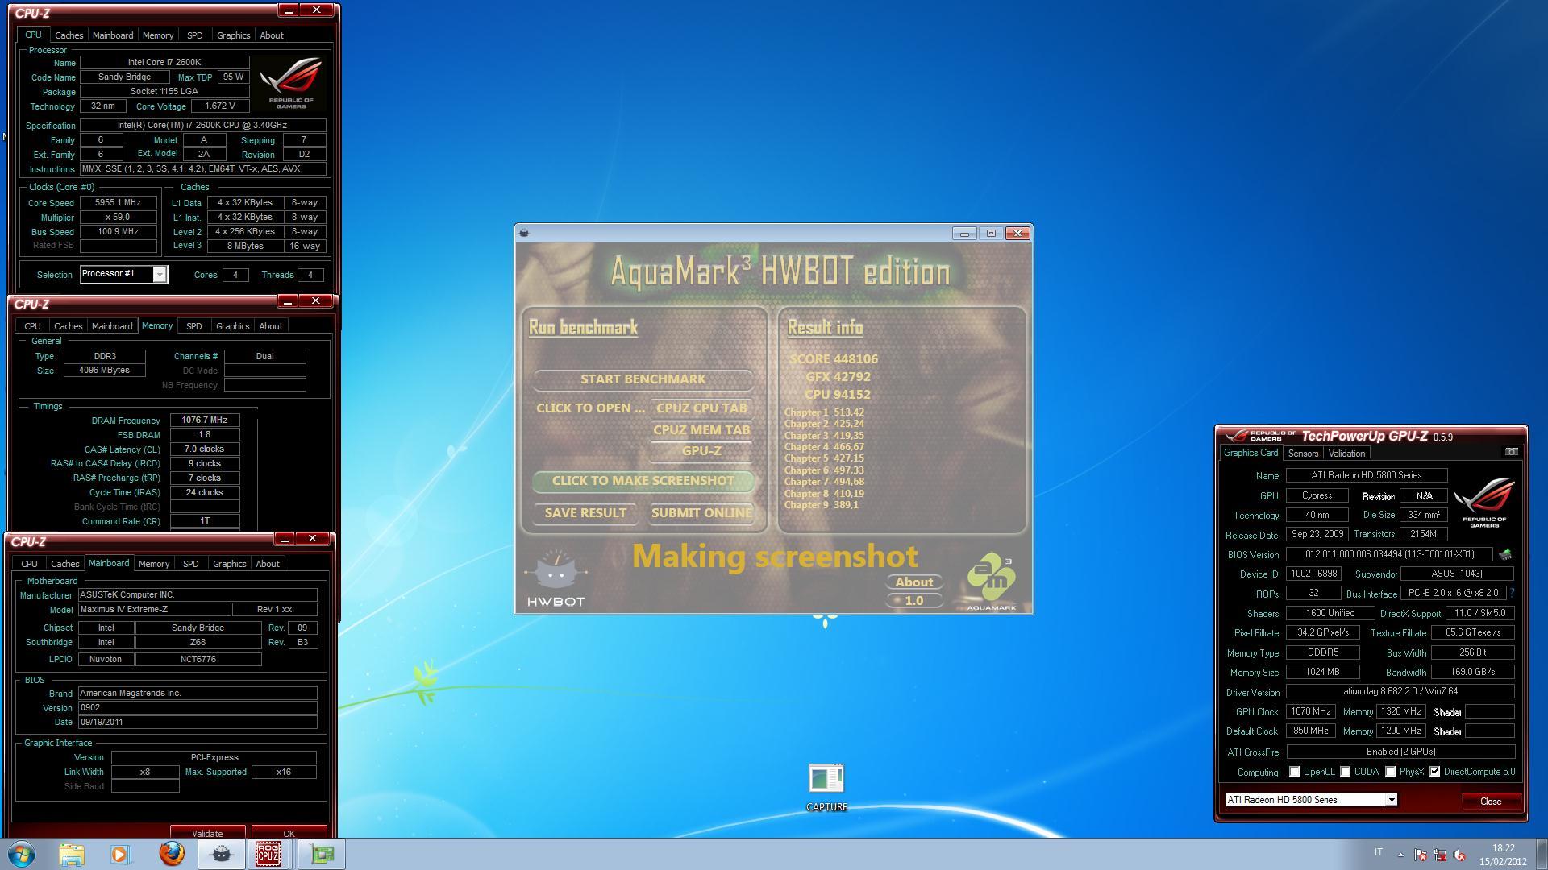Click the OK button in the bottom CPU-Z window
Image resolution: width=1548 pixels, height=870 pixels.
289,832
